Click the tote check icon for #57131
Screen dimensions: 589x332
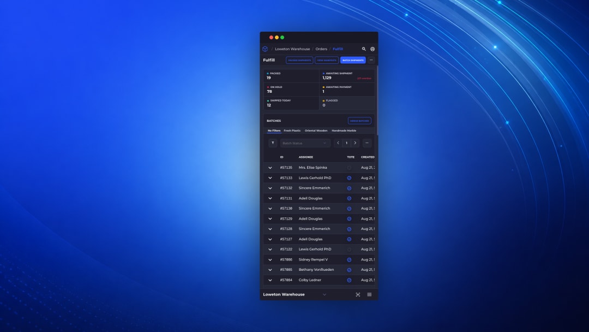tap(350, 199)
